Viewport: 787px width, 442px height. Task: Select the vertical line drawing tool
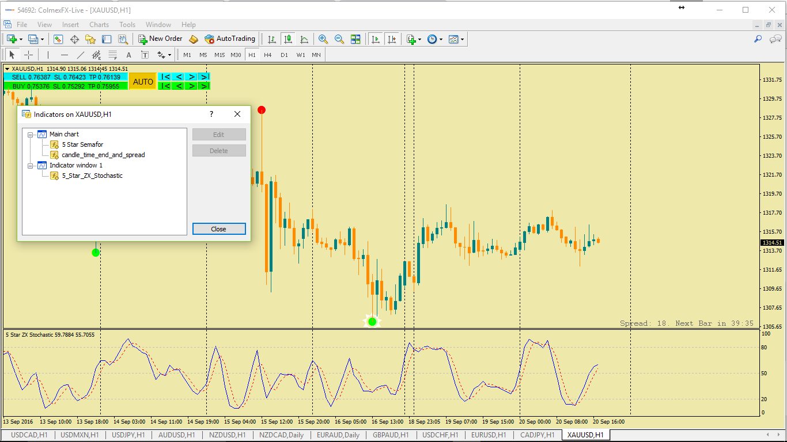point(48,55)
